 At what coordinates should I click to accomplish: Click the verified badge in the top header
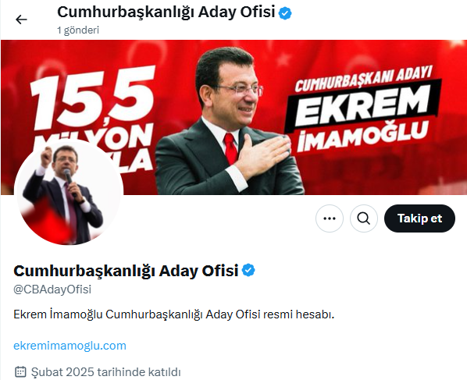coord(285,13)
